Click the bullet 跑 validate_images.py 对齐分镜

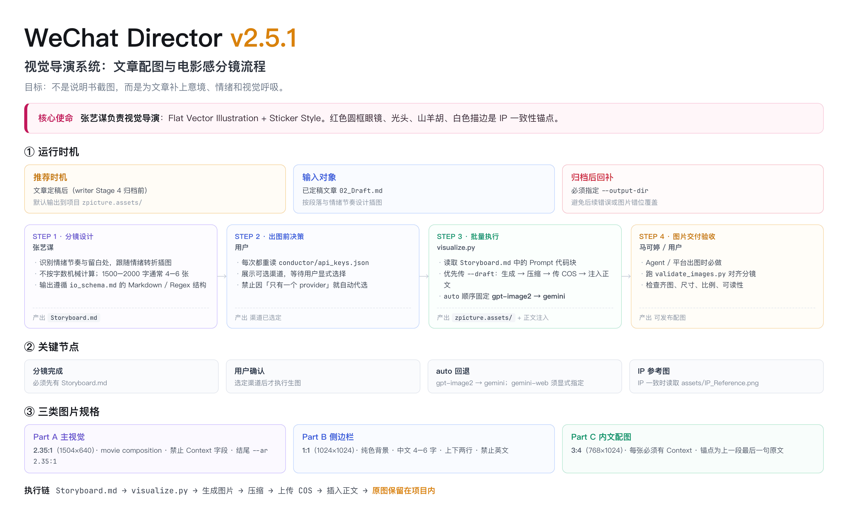pos(701,274)
